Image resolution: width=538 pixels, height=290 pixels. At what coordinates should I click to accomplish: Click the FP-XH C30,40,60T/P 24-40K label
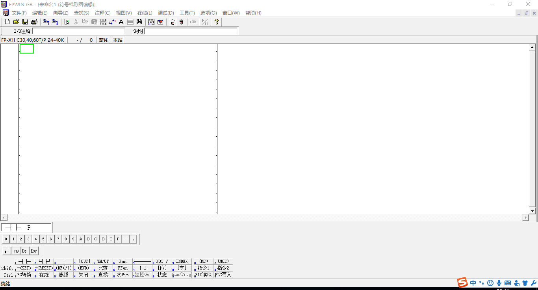point(33,40)
